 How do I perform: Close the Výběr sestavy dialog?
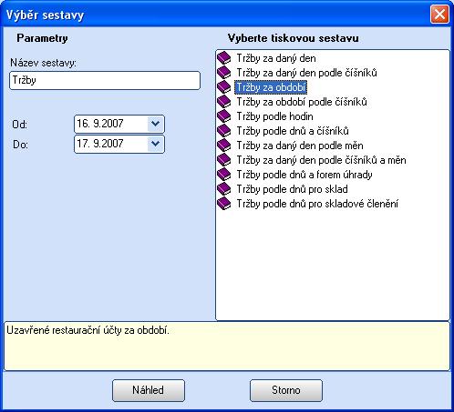pos(439,14)
